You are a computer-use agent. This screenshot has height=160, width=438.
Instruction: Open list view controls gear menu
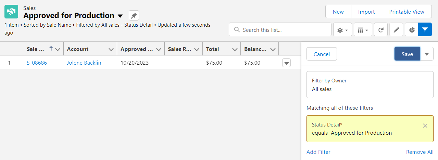(342, 30)
